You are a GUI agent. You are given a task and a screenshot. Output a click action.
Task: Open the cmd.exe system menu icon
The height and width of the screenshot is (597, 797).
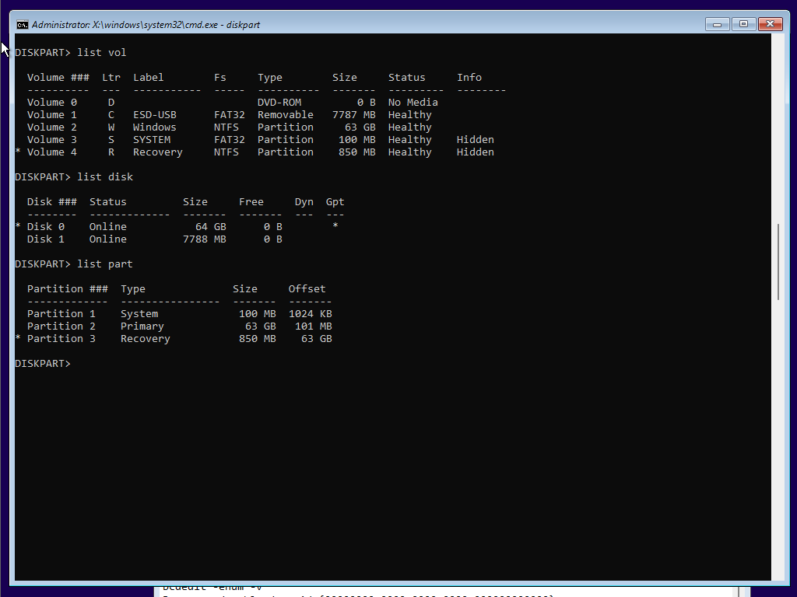(22, 24)
